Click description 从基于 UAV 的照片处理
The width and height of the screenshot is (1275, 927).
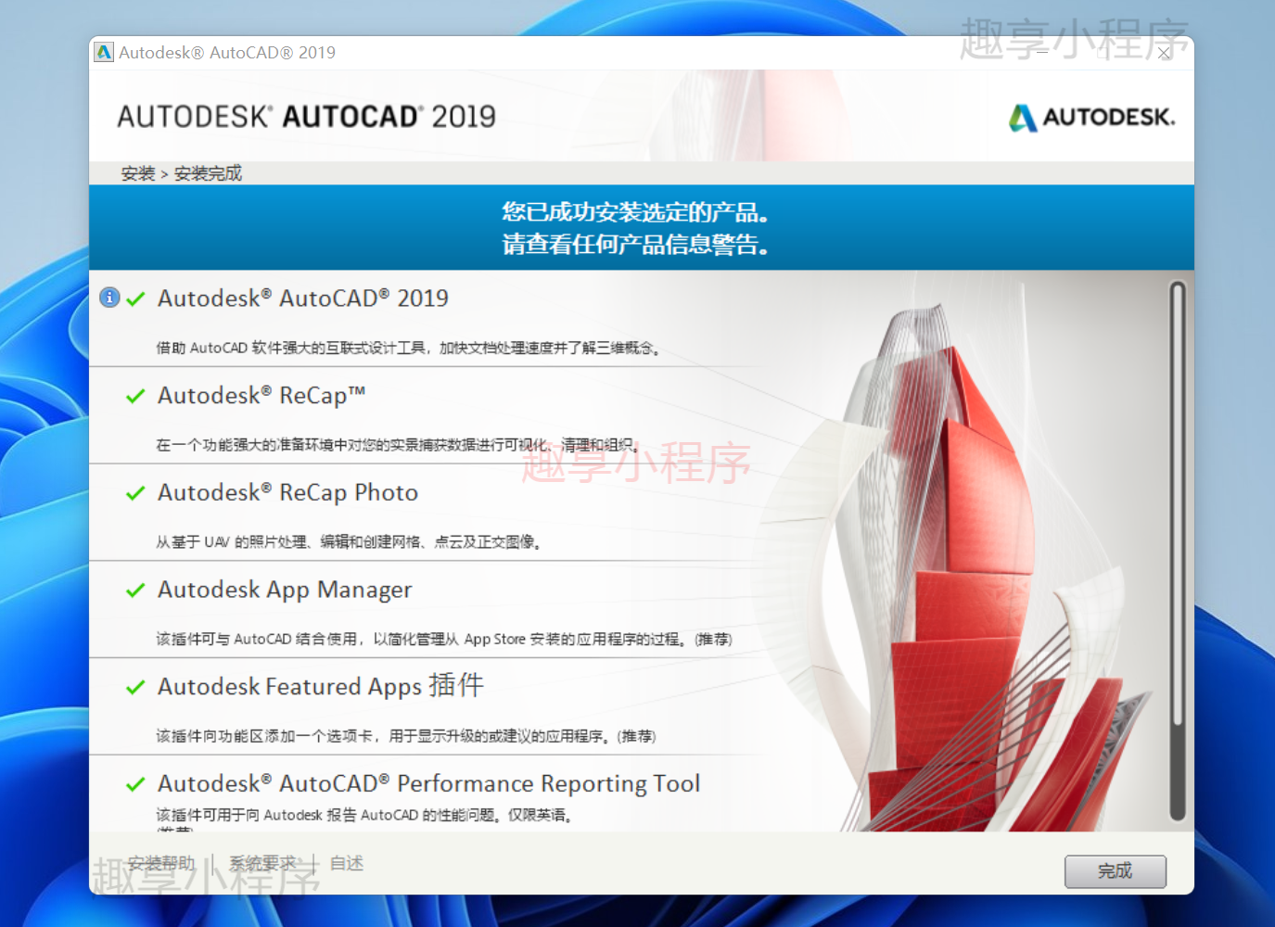(x=349, y=541)
